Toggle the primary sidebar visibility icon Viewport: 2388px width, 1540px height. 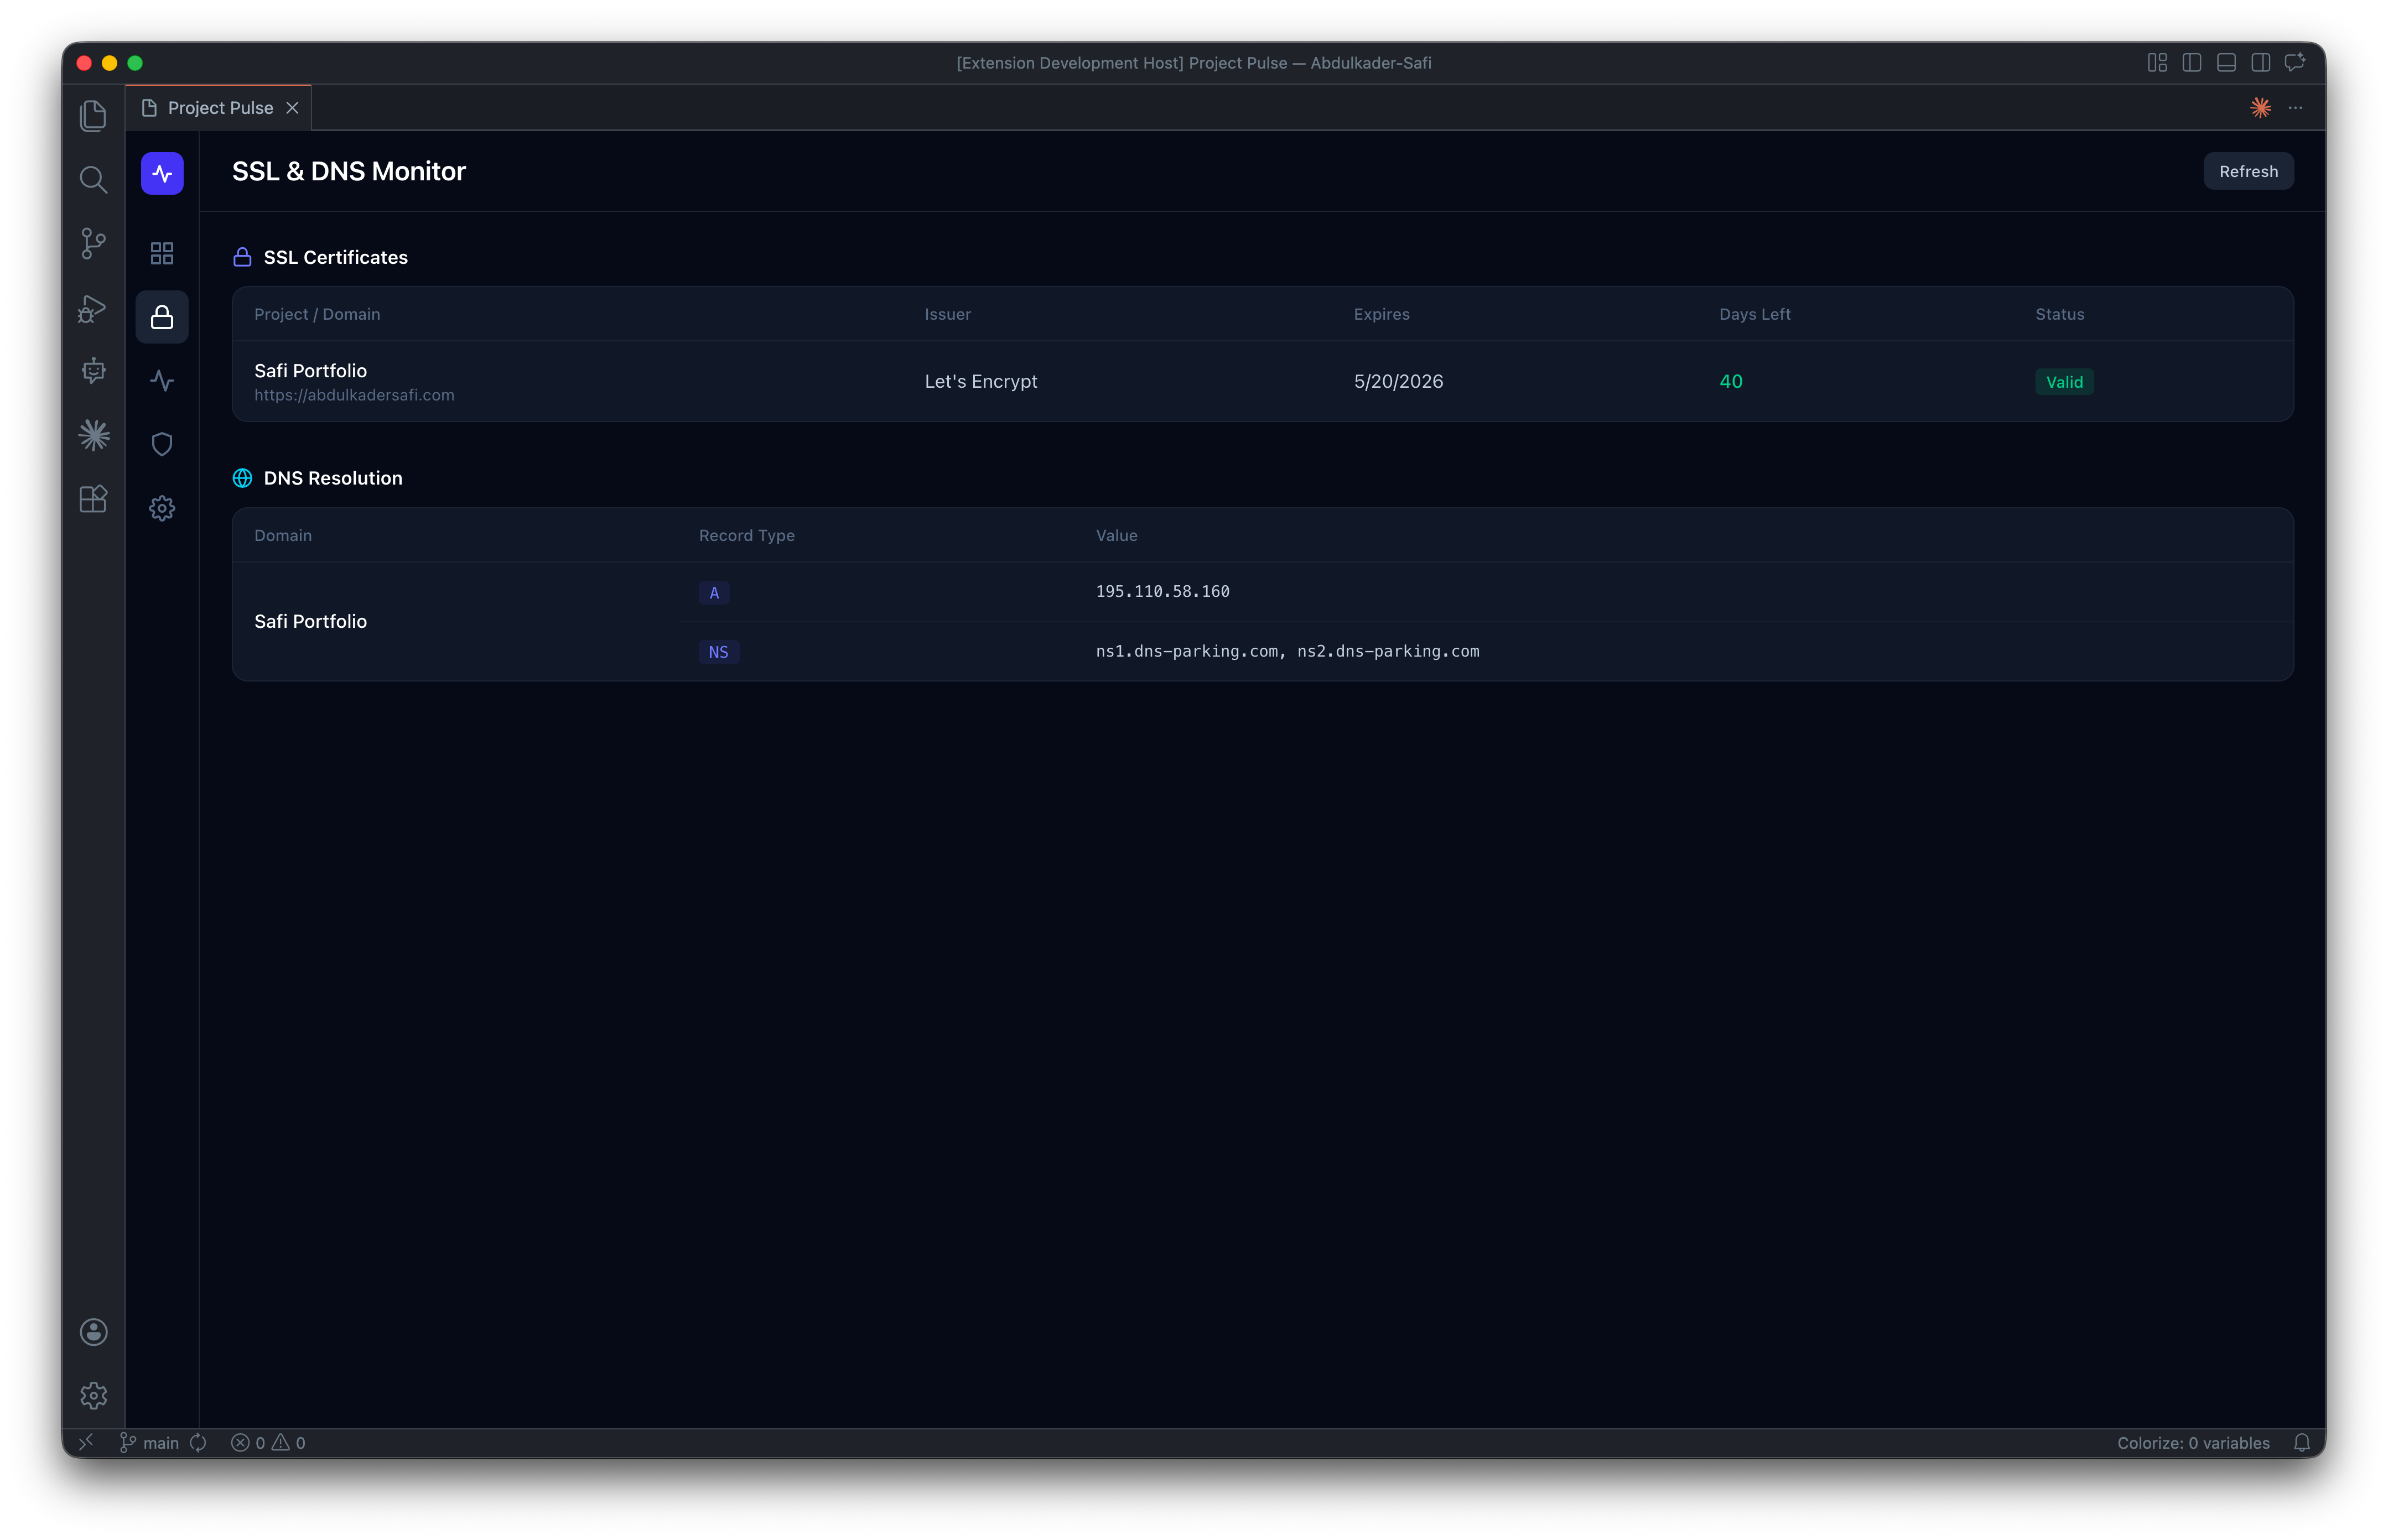tap(2191, 62)
